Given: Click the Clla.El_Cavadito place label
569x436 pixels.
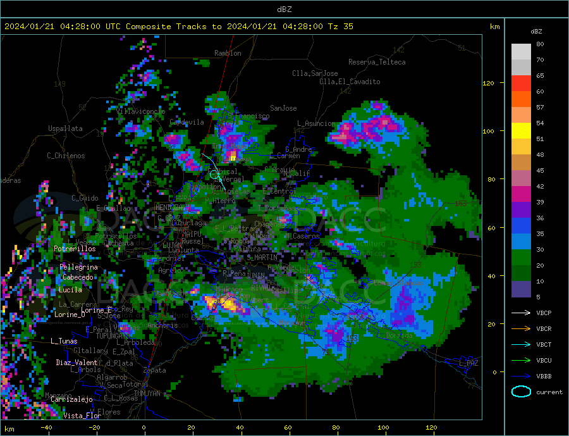Looking at the screenshot, I should (350, 82).
